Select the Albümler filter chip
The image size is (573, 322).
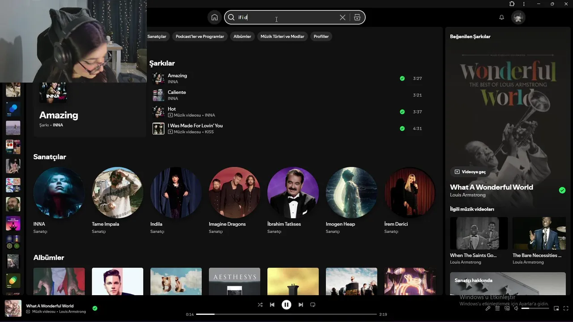(242, 36)
